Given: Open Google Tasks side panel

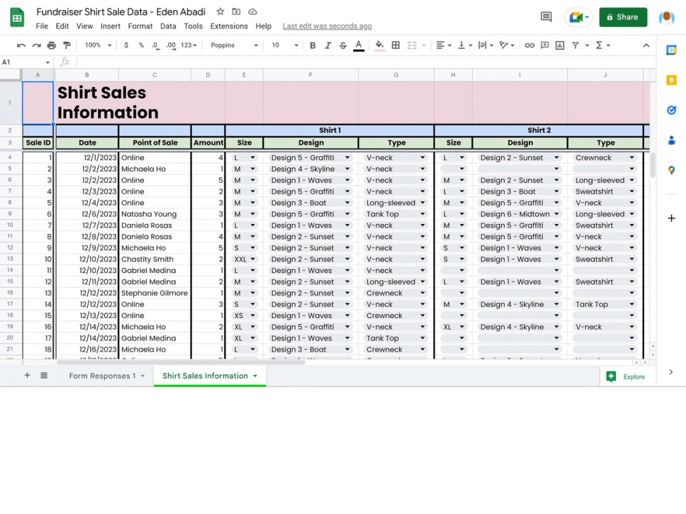Looking at the screenshot, I should point(671,110).
